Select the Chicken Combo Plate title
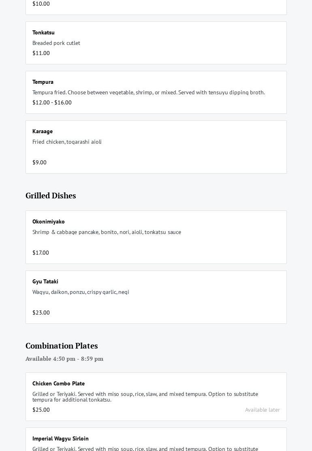The height and width of the screenshot is (451, 312). [58, 383]
